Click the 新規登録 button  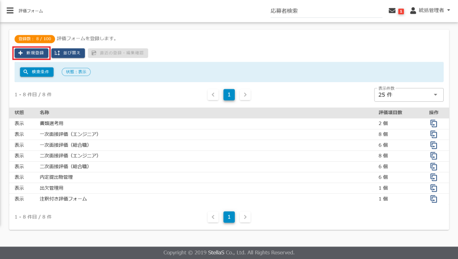tap(31, 53)
